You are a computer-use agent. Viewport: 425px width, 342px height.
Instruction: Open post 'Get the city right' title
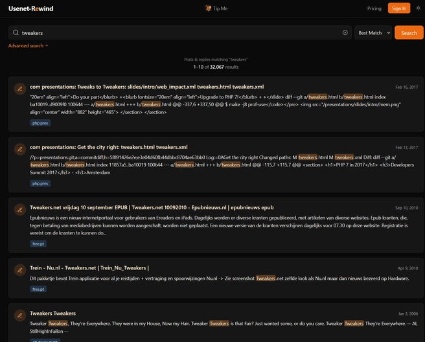click(x=108, y=147)
